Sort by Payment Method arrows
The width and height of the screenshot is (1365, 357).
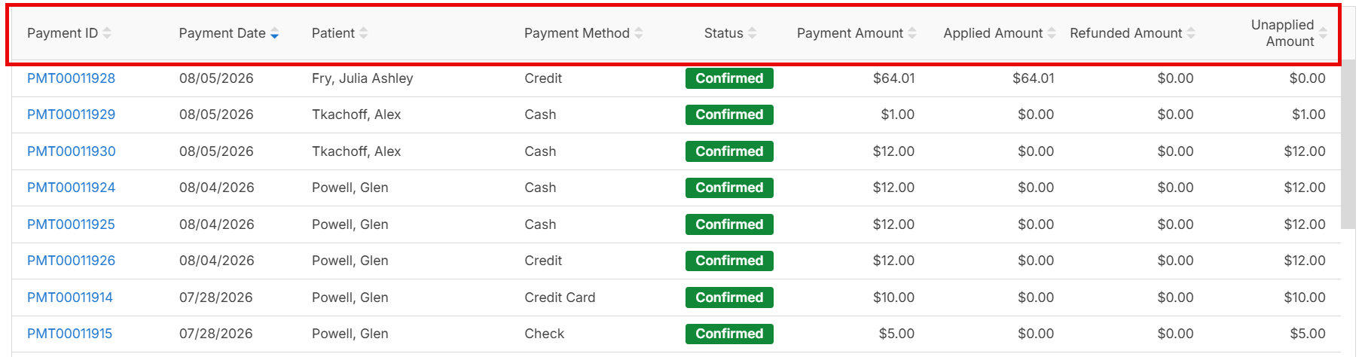[x=639, y=33]
